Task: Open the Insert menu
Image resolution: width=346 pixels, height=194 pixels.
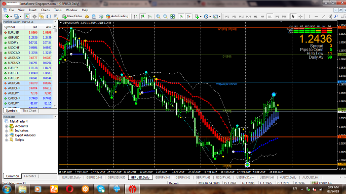Action: 32,10
